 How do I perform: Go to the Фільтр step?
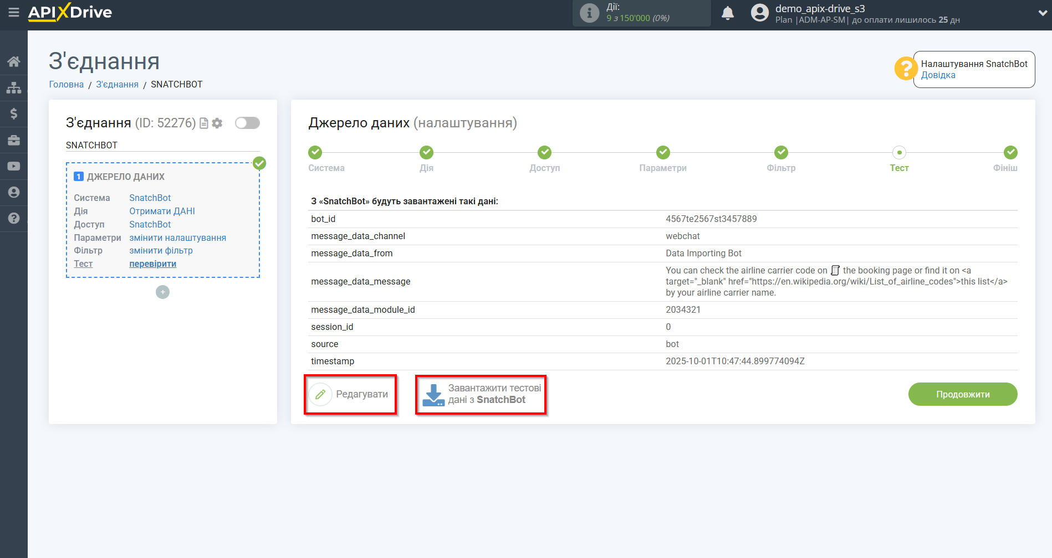pyautogui.click(x=781, y=153)
